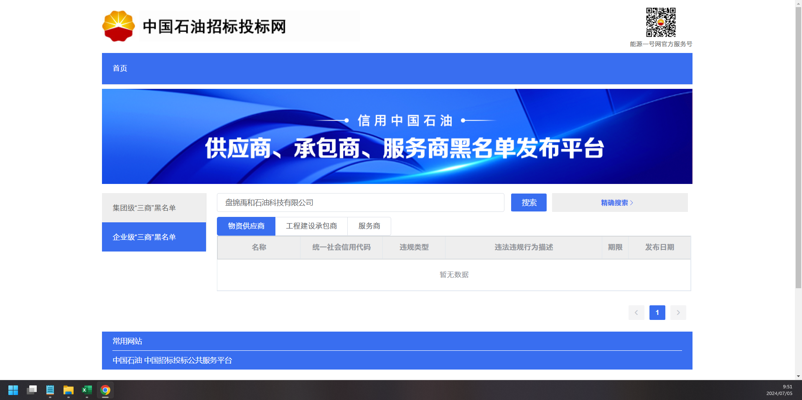Click the scrollbar down arrow
The image size is (802, 400).
799,376
